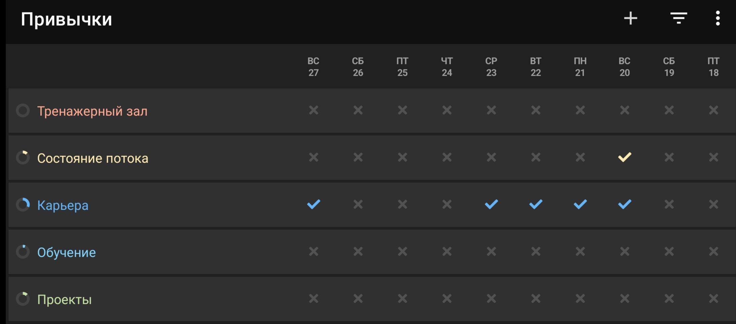The image size is (736, 324).
Task: Tap the plus icon to add habit
Action: click(x=630, y=19)
